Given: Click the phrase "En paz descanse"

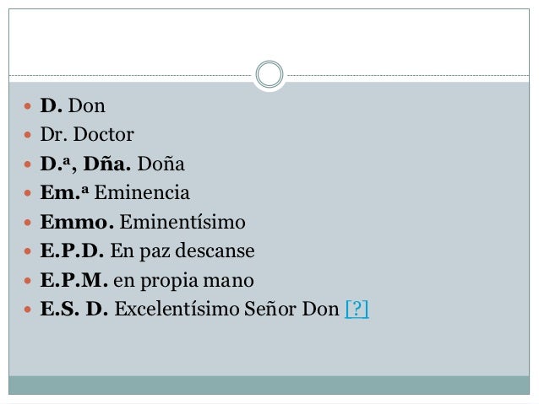Looking at the screenshot, I should pyautogui.click(x=182, y=250).
